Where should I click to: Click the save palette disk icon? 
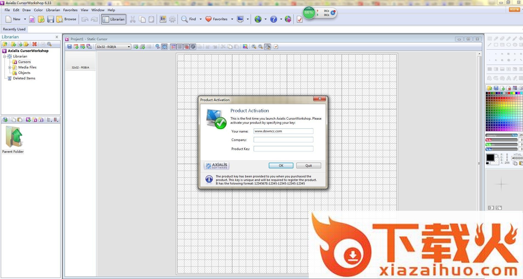496,88
